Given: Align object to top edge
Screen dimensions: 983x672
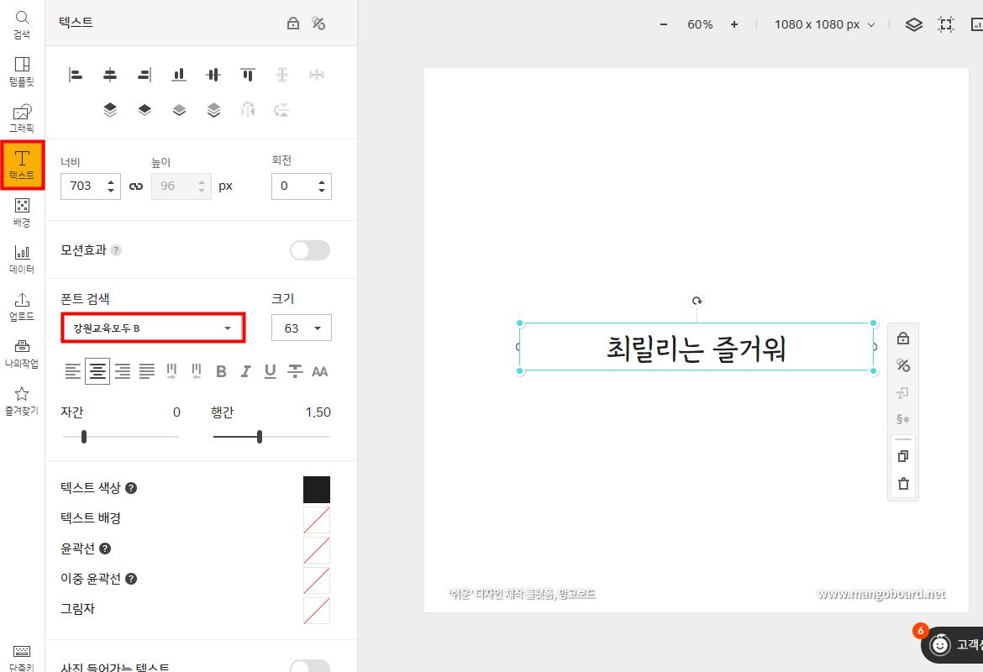Looking at the screenshot, I should pos(248,76).
